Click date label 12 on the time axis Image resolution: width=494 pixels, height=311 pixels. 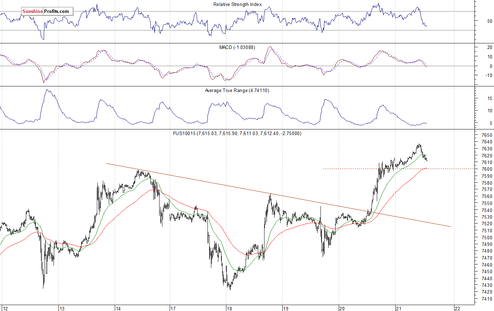click(x=5, y=309)
